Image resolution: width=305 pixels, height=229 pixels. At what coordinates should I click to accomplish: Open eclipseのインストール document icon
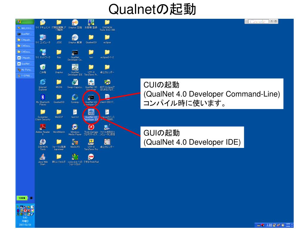pos(107,115)
